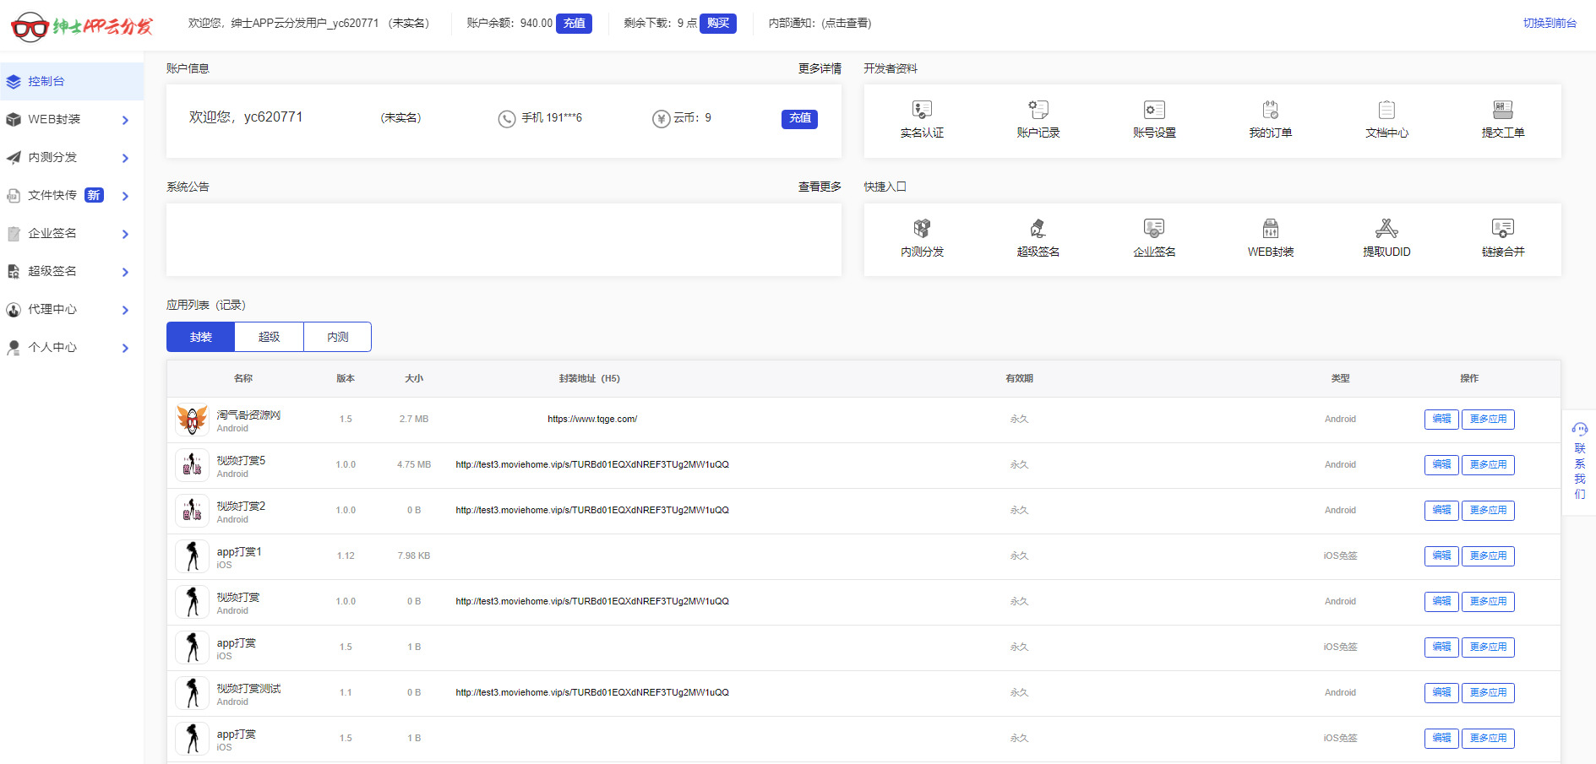This screenshot has width=1596, height=764.
Task: Open 账号设置 account settings icon
Action: (1154, 111)
